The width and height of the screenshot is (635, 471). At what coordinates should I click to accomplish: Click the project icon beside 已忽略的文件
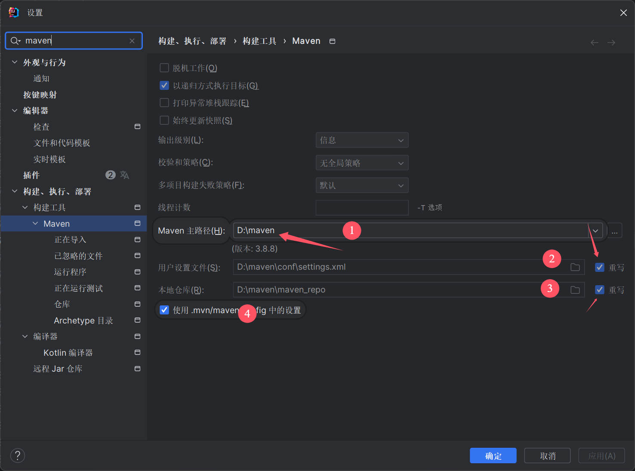point(138,256)
